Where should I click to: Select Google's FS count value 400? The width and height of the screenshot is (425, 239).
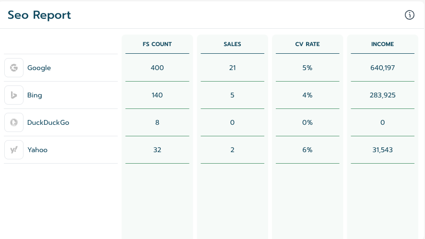tap(157, 68)
